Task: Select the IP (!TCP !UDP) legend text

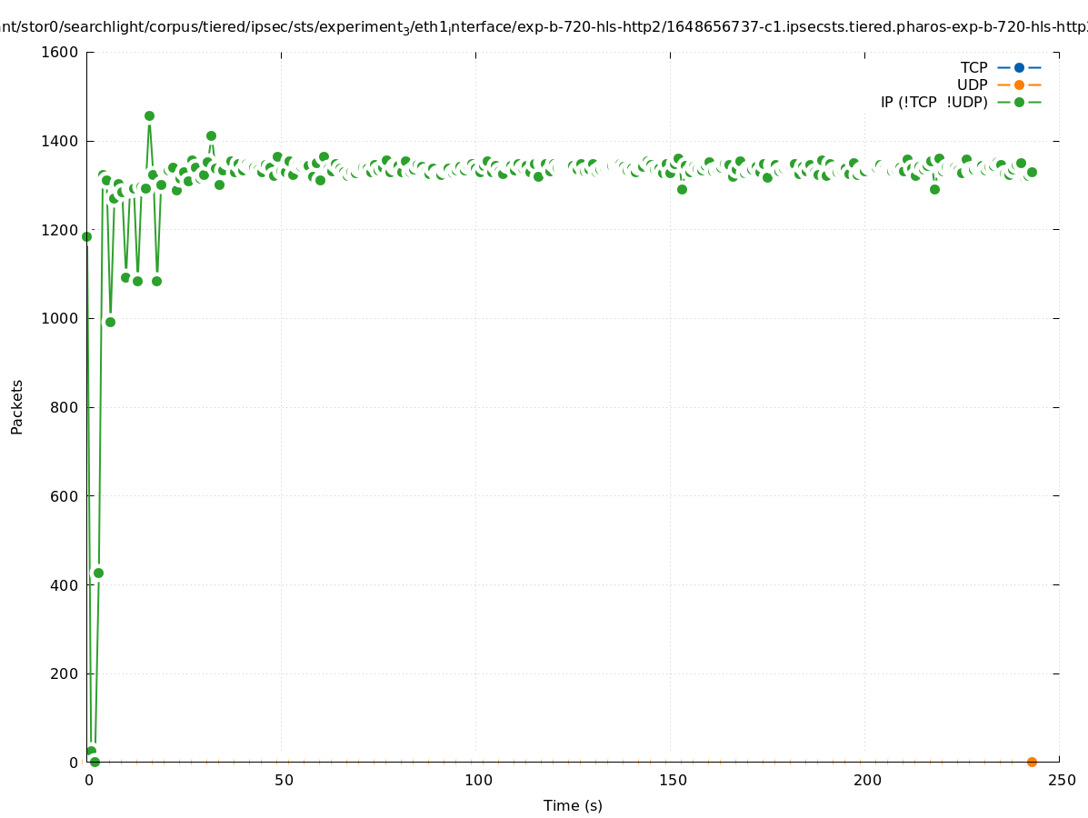Action: 933,102
